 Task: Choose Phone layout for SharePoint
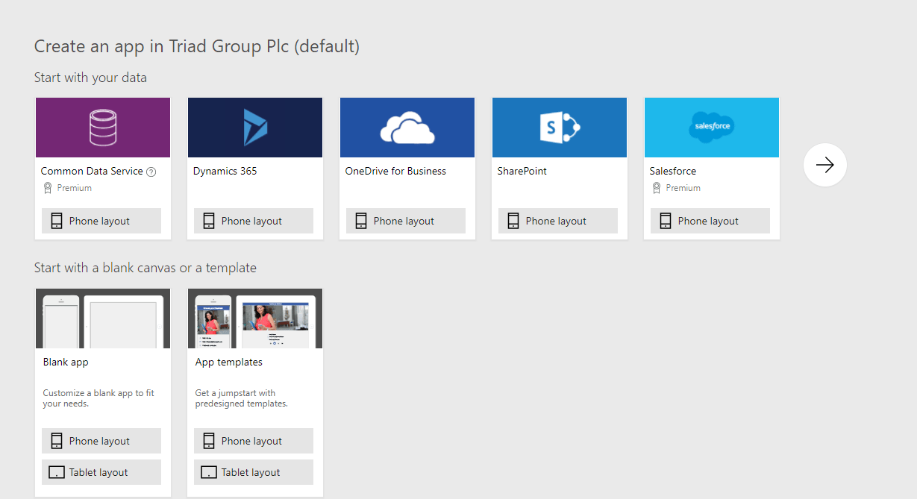[558, 221]
